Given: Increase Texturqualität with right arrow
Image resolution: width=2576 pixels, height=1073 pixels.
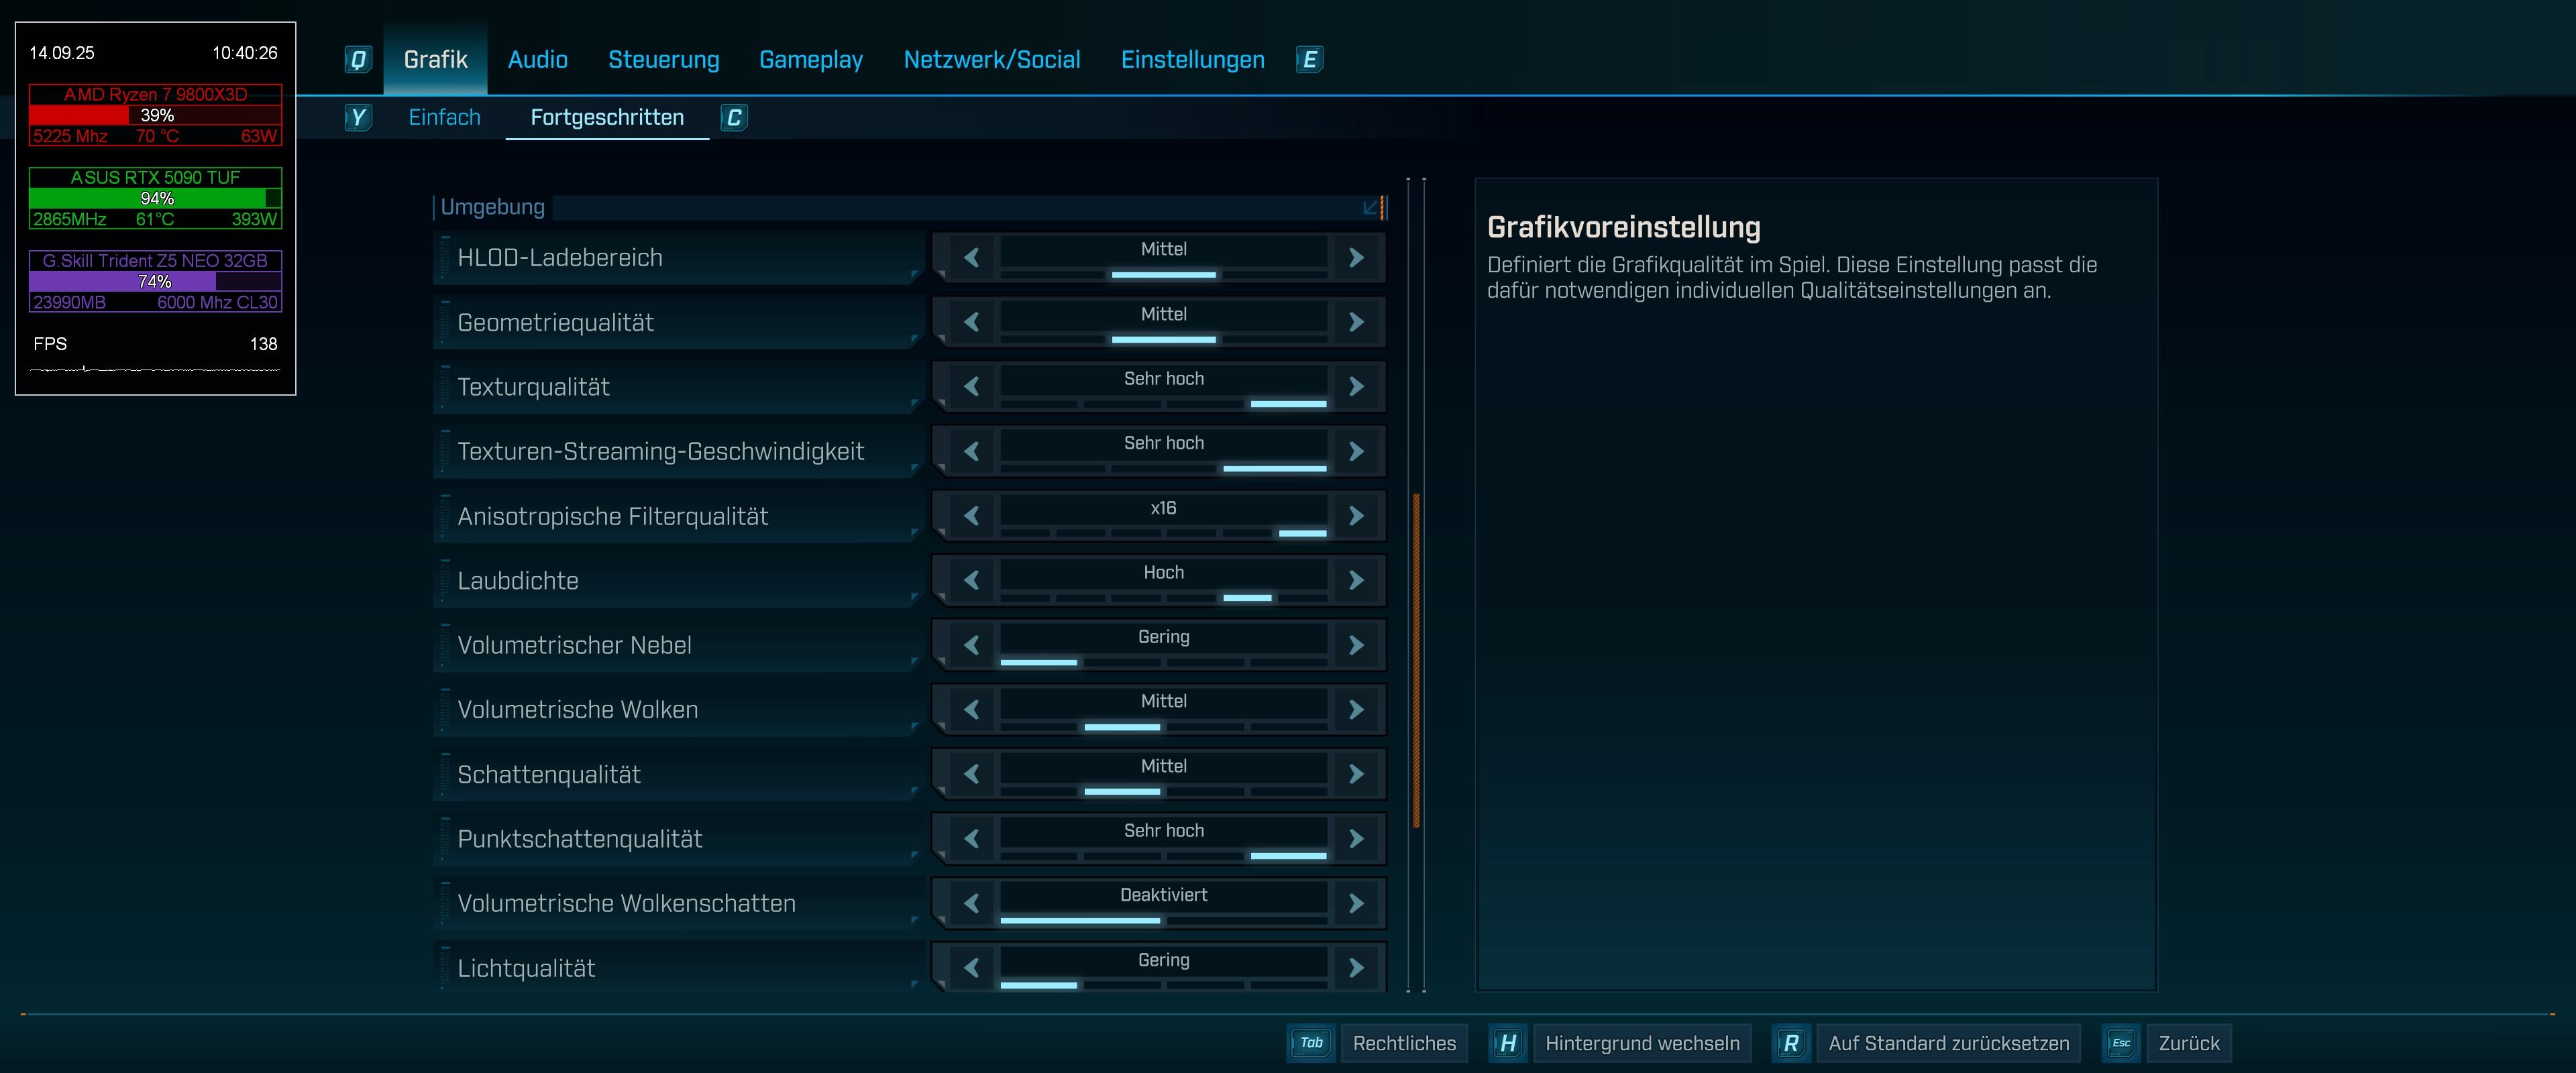Looking at the screenshot, I should pos(1356,387).
